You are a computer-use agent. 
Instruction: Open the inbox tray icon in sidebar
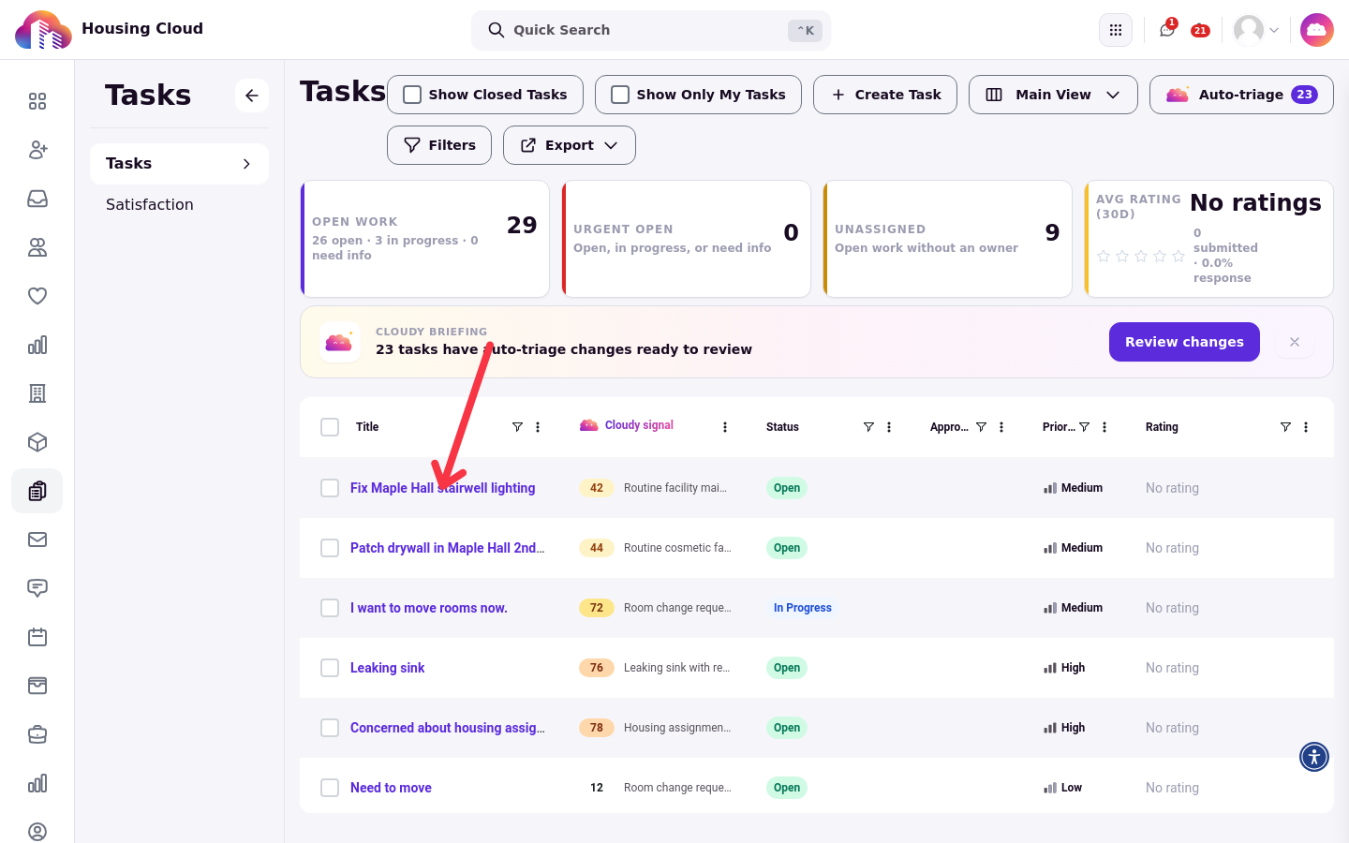[x=37, y=199]
